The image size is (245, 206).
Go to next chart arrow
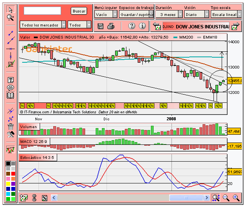click(x=236, y=26)
